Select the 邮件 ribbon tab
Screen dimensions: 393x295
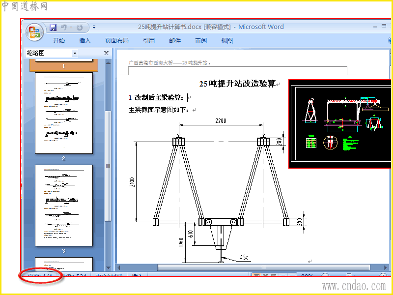point(175,40)
